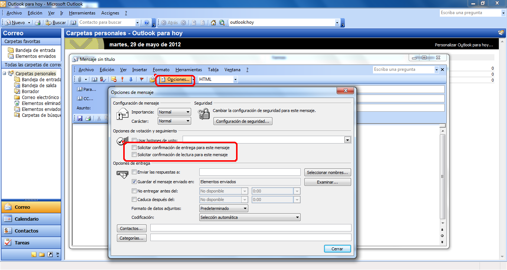Click the address book icon beside Para
The image size is (507, 270).
[79, 89]
